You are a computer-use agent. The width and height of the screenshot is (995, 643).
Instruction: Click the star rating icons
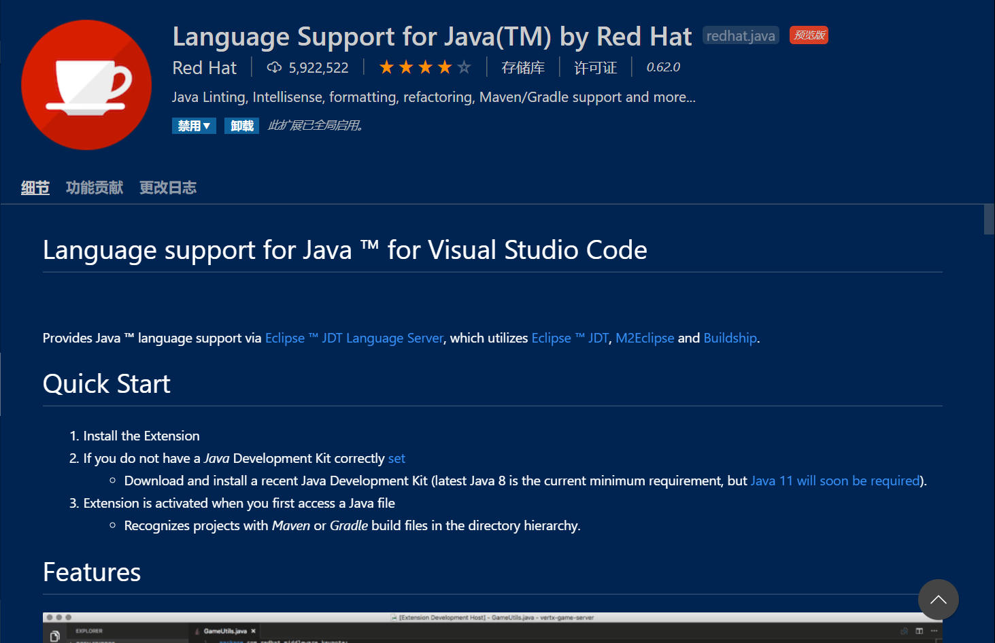425,67
